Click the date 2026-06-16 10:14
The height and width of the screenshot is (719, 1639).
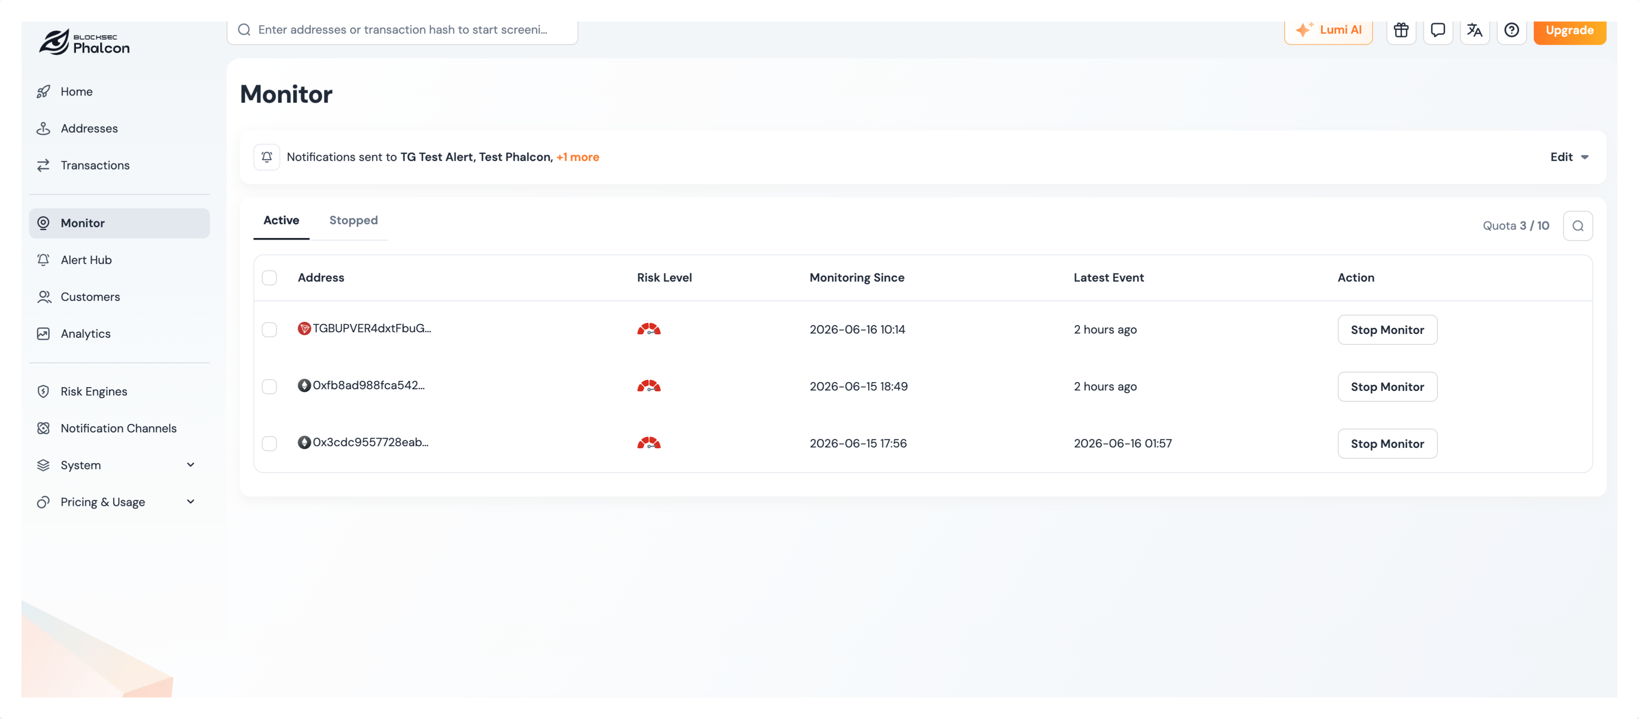[x=857, y=330]
